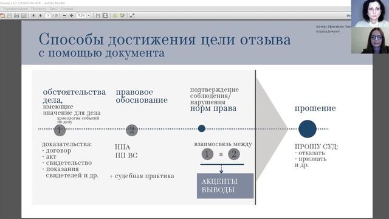389x219 pixels.
Task: Go to previous page with up arrow
Action: coord(33,16)
